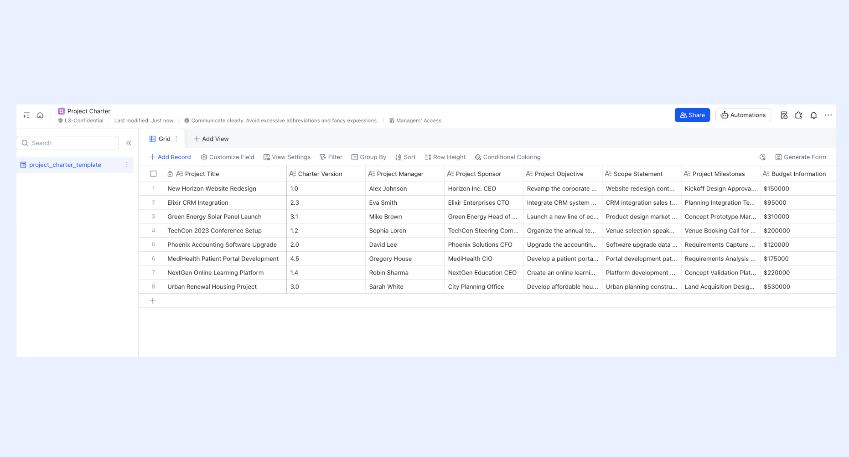Click project manager Sophia Loren cell
849x457 pixels.
[x=405, y=231]
